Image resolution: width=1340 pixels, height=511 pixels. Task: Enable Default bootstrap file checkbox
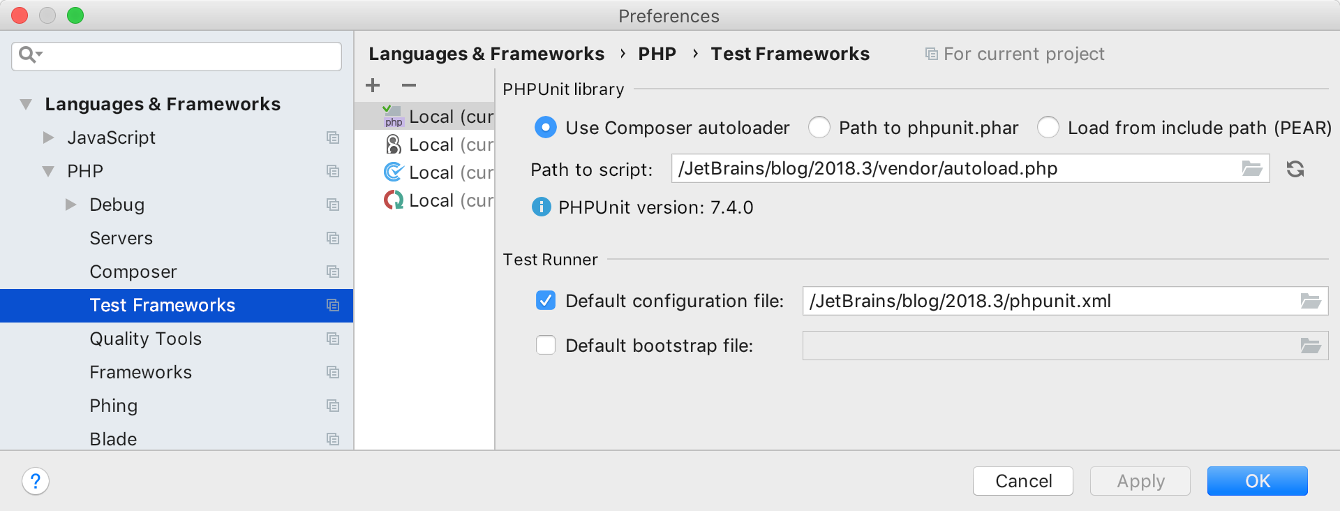tap(546, 346)
